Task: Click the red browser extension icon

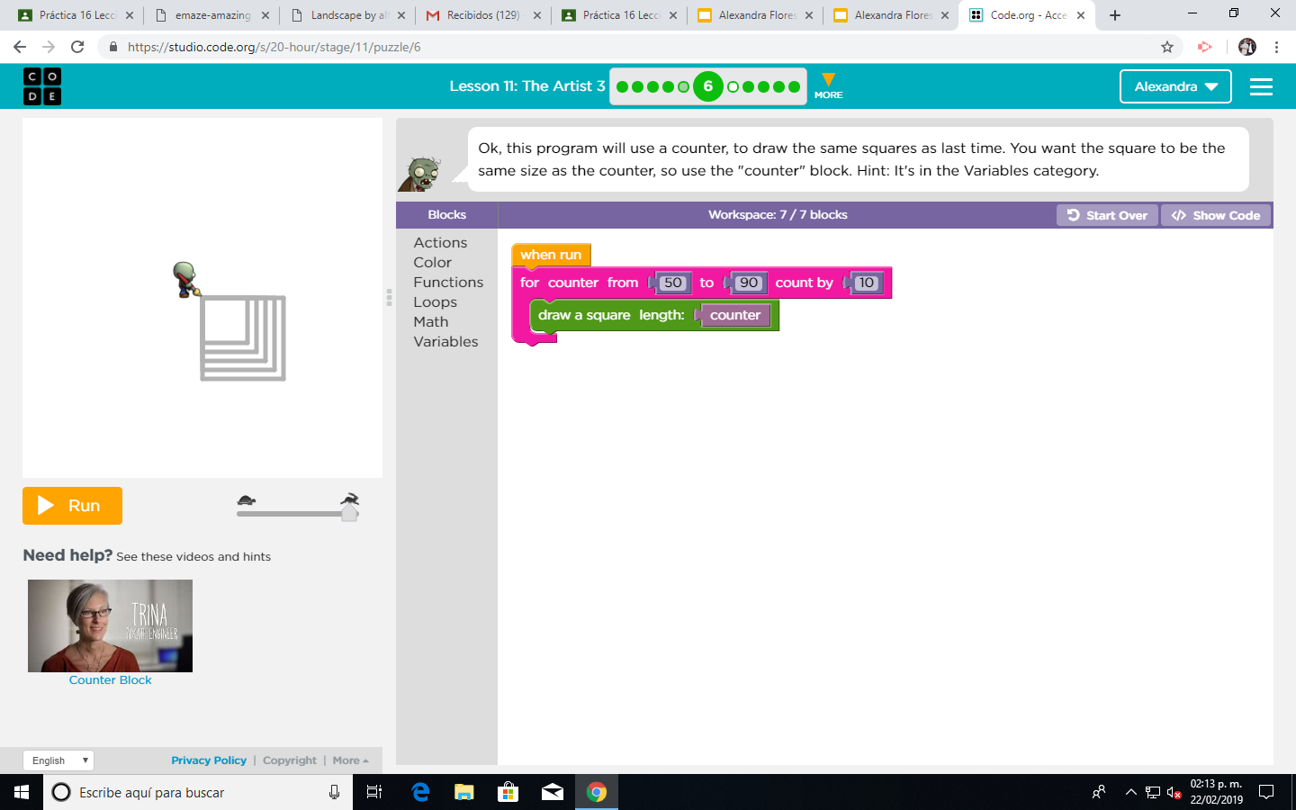Action: tap(1205, 47)
